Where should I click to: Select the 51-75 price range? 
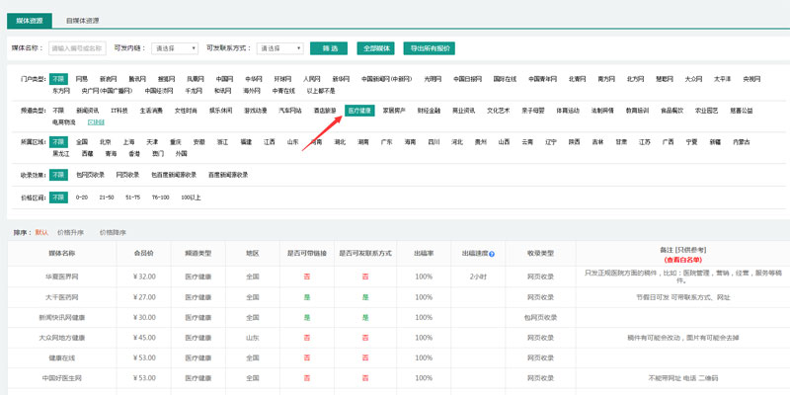pyautogui.click(x=133, y=197)
